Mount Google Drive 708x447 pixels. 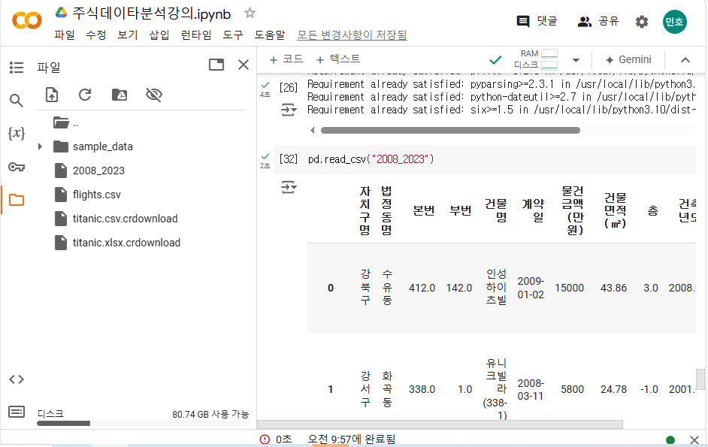tap(120, 95)
